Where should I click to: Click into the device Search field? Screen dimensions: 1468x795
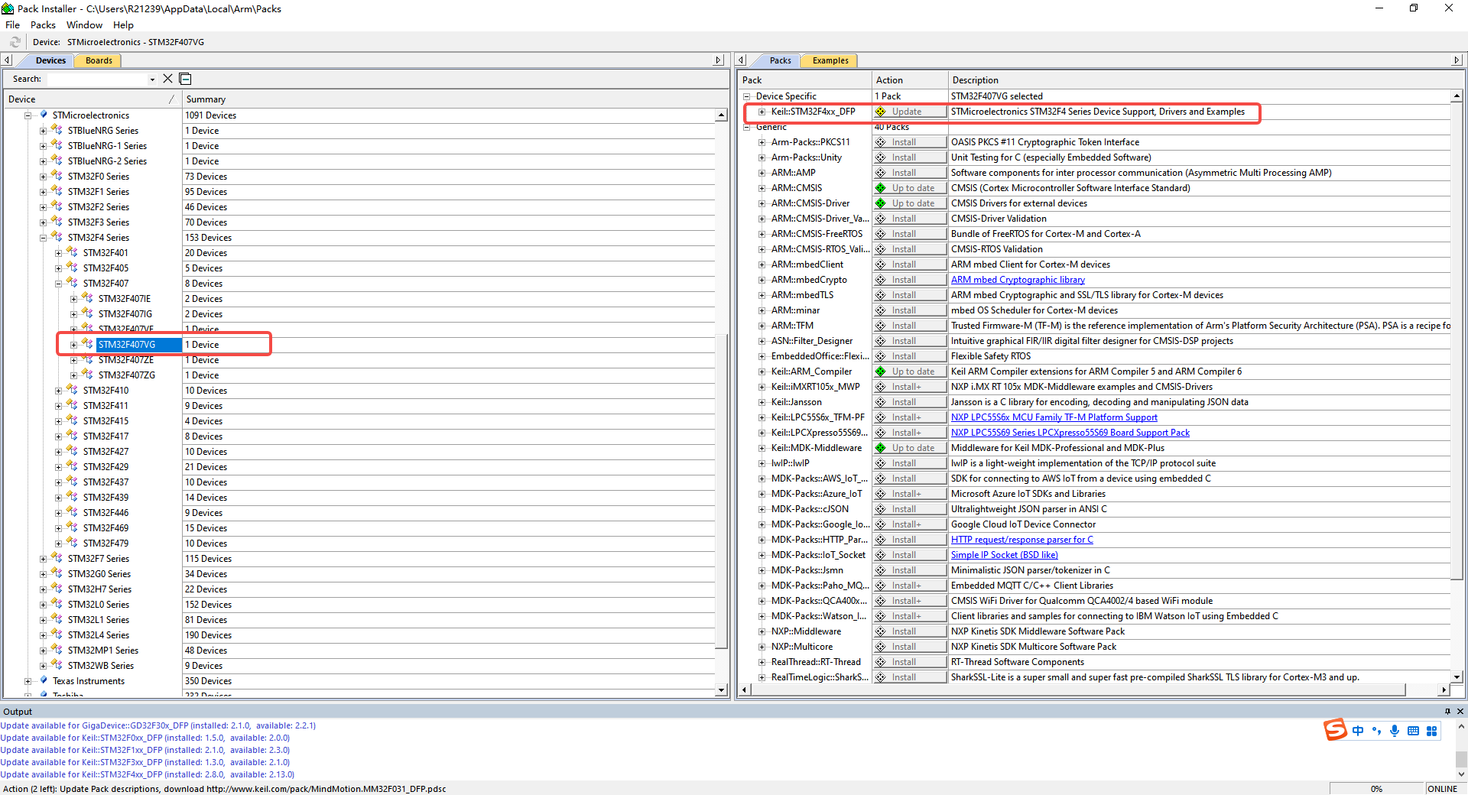(97, 79)
